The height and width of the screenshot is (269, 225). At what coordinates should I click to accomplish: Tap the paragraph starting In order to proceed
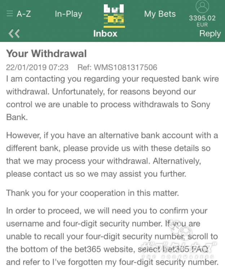coord(112,237)
